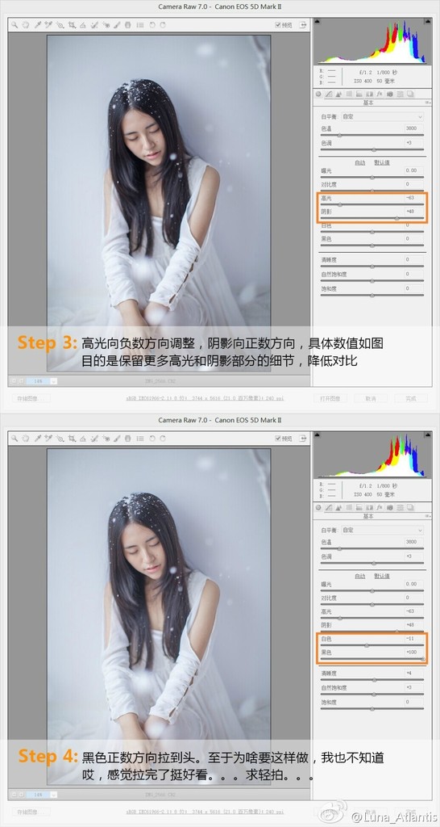Select the Zoom tool in Step 3 window

15,25
